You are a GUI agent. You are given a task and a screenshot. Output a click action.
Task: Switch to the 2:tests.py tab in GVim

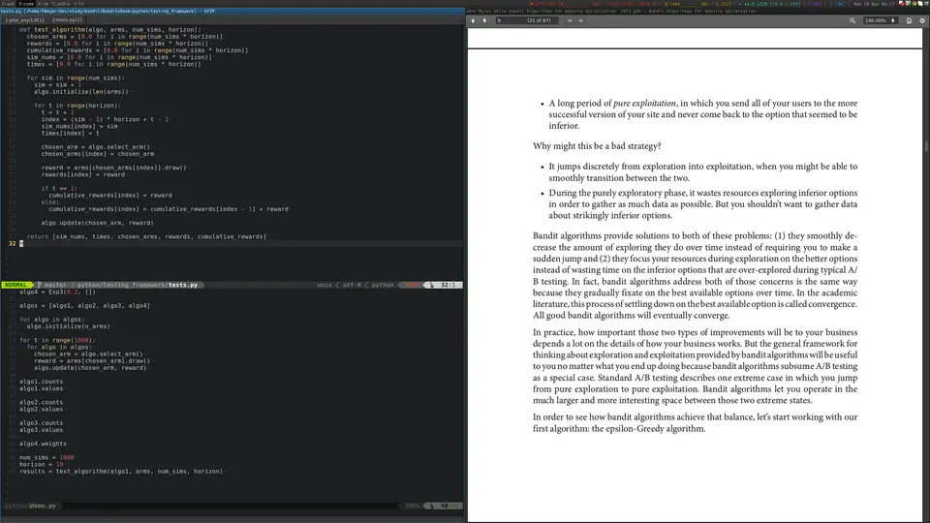[x=67, y=20]
